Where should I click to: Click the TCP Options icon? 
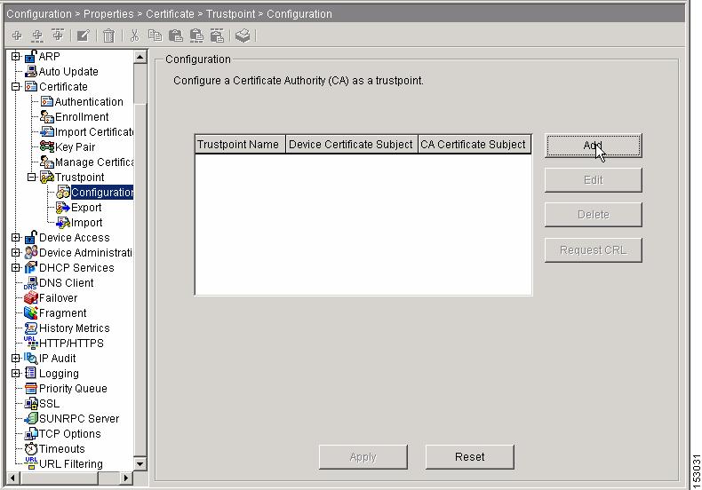tap(31, 434)
